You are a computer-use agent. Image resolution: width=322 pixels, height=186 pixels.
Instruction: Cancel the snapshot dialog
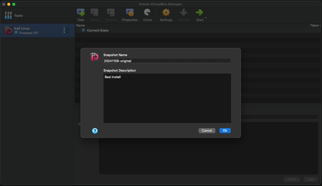207,131
